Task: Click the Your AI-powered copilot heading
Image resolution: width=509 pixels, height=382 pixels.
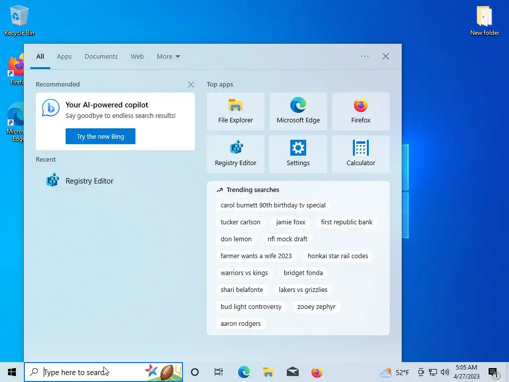Action: [x=107, y=105]
